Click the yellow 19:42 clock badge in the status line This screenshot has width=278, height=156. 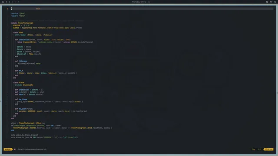[268, 149]
